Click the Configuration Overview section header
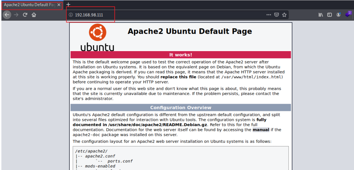 pyautogui.click(x=180, y=107)
